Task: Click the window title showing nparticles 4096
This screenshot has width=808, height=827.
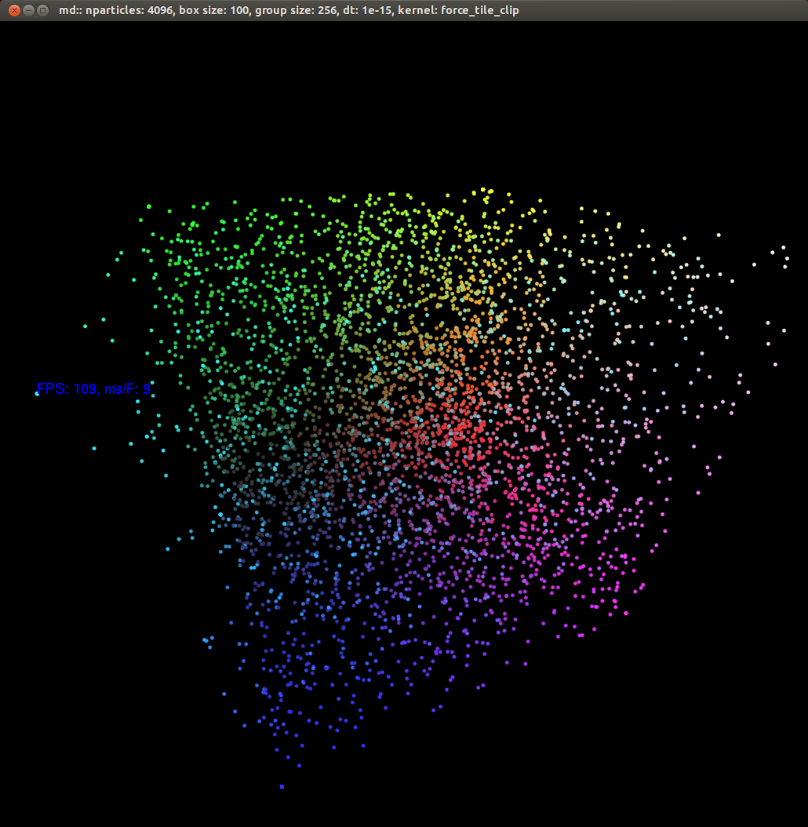Action: point(289,10)
